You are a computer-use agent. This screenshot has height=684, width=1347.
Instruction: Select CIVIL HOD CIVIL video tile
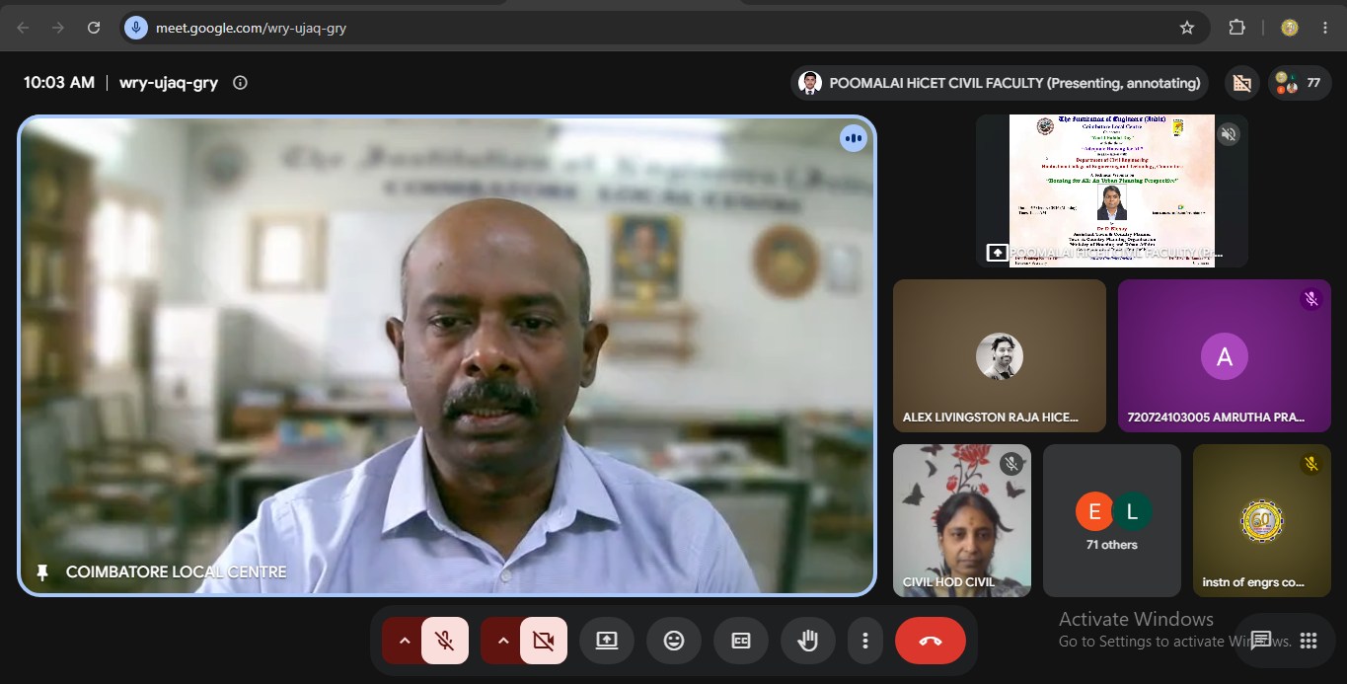(962, 520)
